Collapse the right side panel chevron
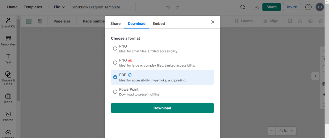329x138 pixels. click(316, 76)
